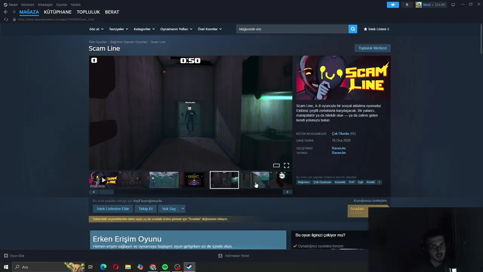The image size is (483, 272).
Task: Switch to the MAĞAZA tab
Action: click(29, 12)
